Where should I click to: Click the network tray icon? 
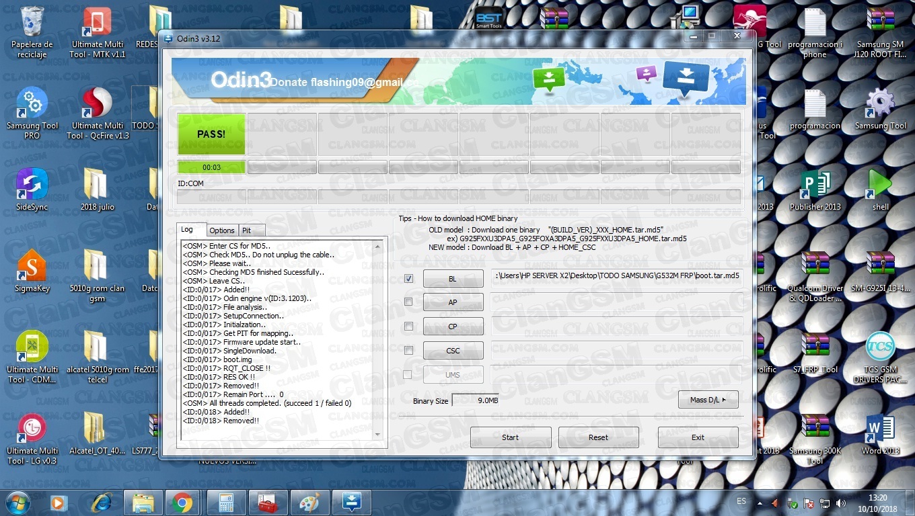pyautogui.click(x=825, y=503)
